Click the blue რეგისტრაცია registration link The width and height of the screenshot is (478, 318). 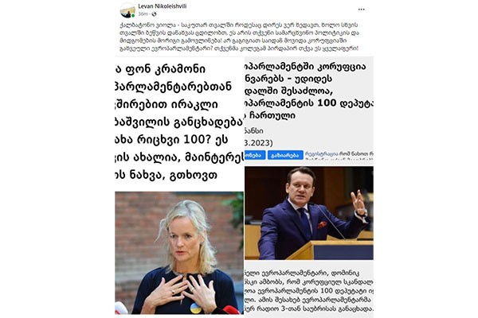click(x=317, y=154)
